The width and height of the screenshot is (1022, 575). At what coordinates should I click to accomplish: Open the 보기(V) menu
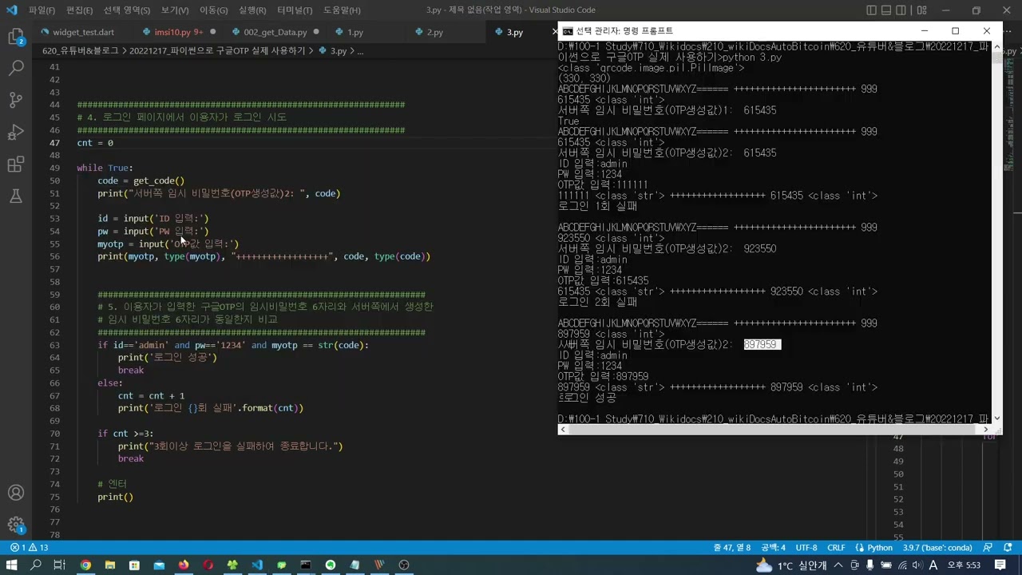tap(174, 10)
